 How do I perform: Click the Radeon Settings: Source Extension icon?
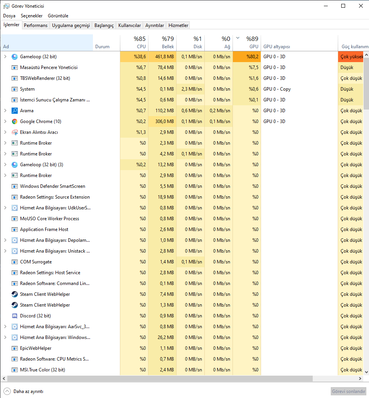[x=15, y=197]
